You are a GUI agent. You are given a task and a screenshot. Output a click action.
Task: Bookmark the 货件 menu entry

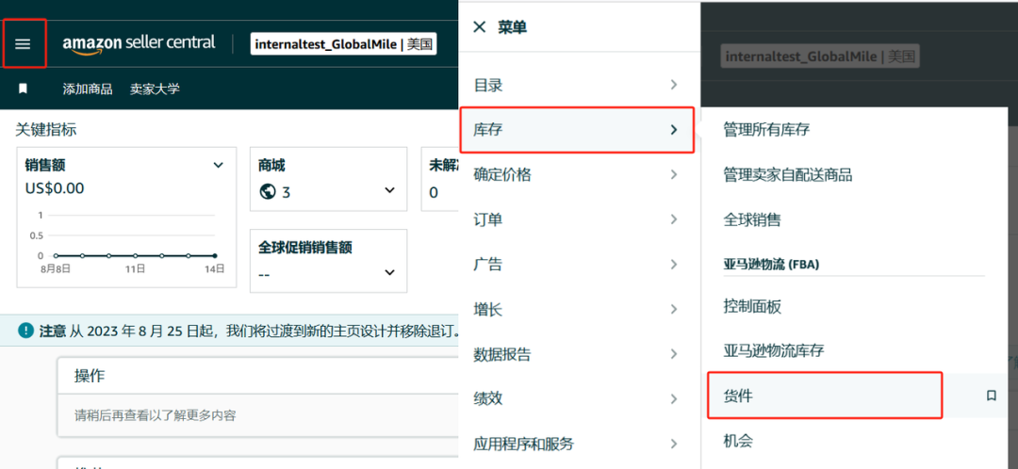[x=991, y=395]
